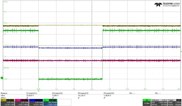Click the -1 s time axis label
182x106 pixels.
pos(21,89)
